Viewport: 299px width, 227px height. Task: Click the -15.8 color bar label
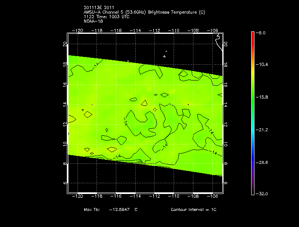262,97
